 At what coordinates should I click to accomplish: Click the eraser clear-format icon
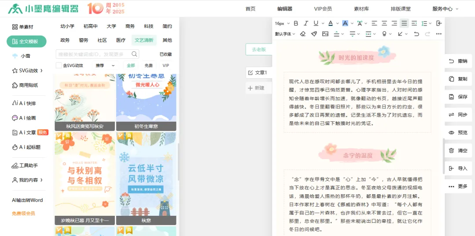[303, 34]
